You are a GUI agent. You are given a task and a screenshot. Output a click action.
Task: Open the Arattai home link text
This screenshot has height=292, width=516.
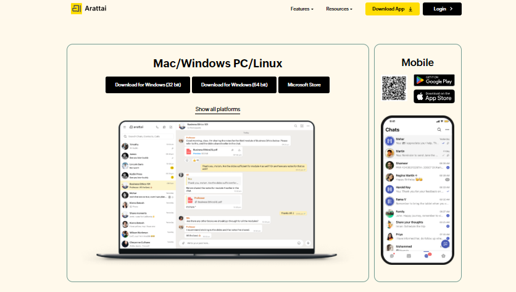point(96,9)
